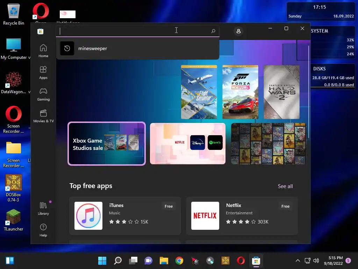Click the Store window vertical scrollbar

tap(309, 91)
